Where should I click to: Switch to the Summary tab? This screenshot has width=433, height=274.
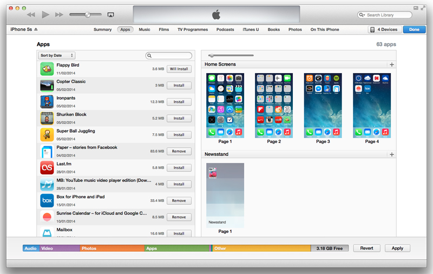[102, 30]
